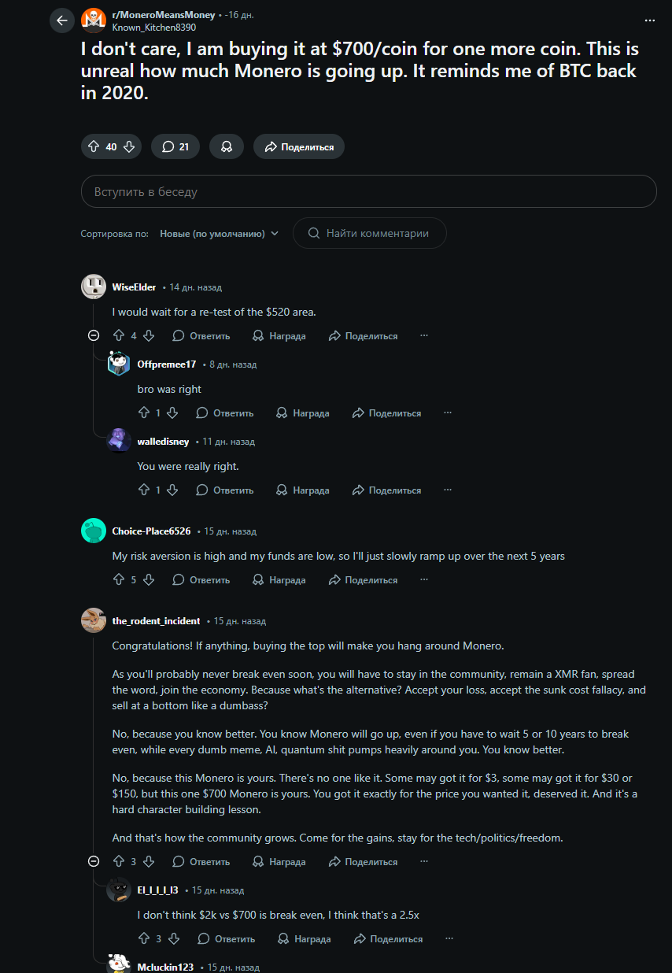This screenshot has height=973, width=672.
Task: Open the comment sort order dropdown
Action: [220, 234]
